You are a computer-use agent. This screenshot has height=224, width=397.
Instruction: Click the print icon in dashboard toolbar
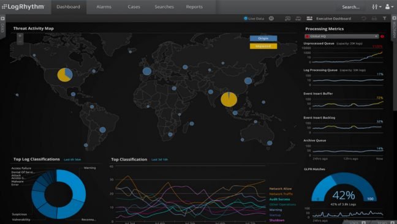(x=374, y=18)
